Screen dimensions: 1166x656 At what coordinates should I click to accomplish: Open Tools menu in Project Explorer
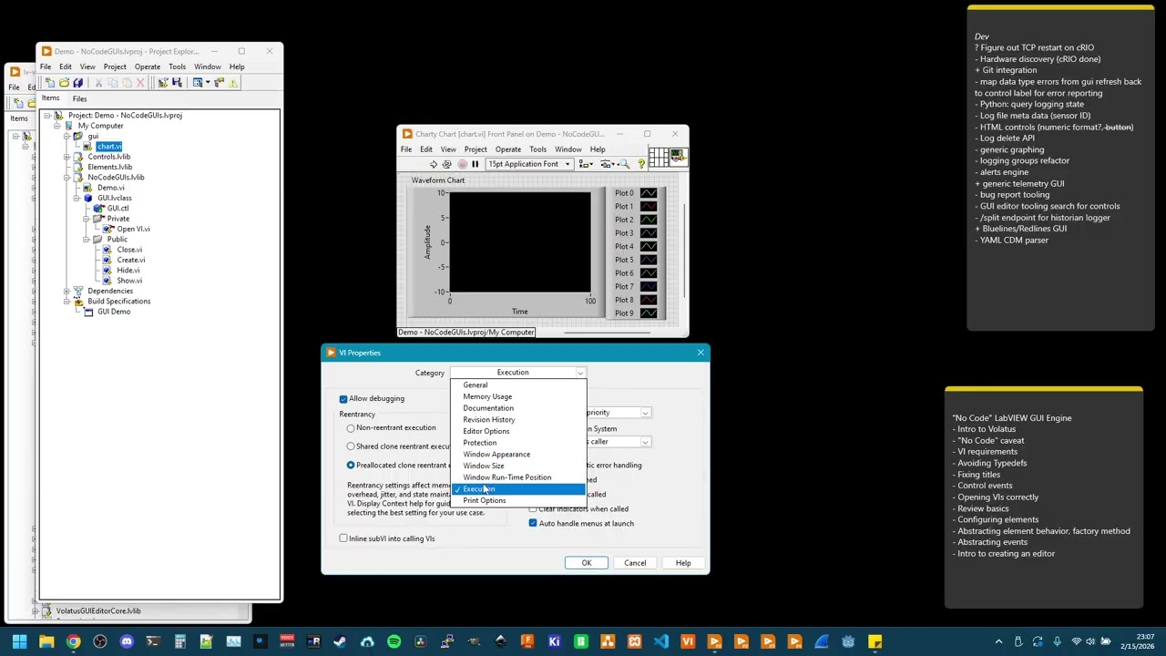pyautogui.click(x=177, y=67)
